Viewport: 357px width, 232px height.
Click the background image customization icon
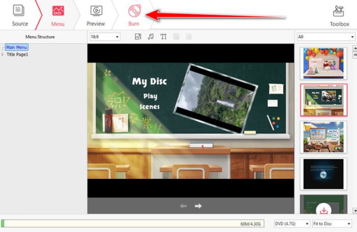138,37
